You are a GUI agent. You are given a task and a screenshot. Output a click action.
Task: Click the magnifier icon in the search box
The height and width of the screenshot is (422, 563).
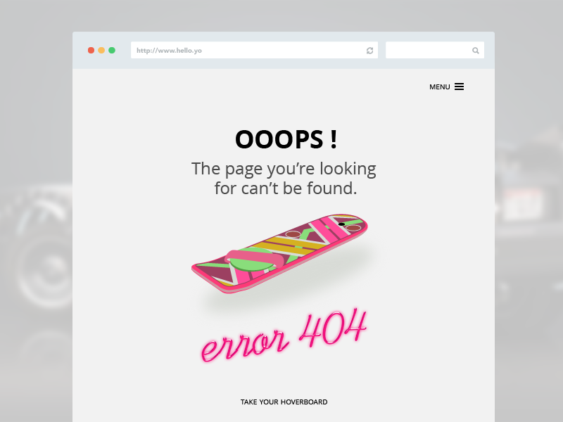[x=476, y=51]
